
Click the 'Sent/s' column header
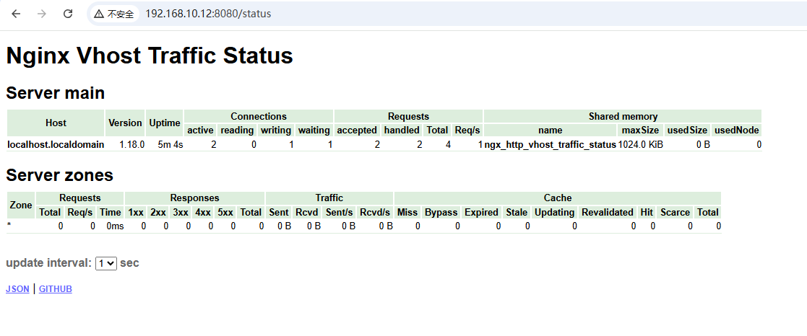tap(339, 212)
